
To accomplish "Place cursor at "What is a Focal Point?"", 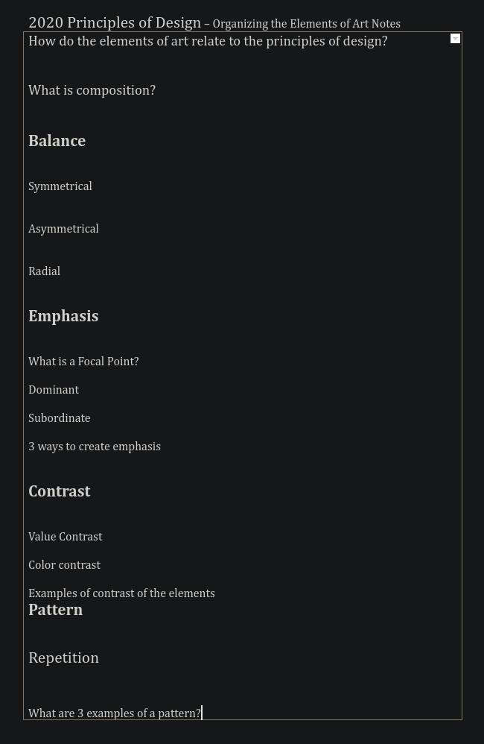I will [83, 361].
